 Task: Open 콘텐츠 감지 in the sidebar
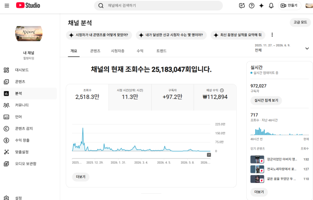coord(29,129)
